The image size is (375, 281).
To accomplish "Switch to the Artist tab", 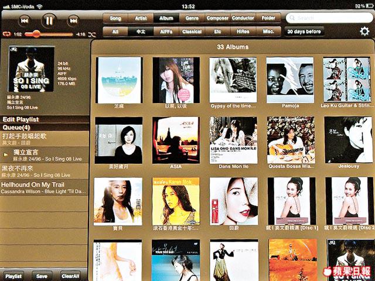I will 141,18.
